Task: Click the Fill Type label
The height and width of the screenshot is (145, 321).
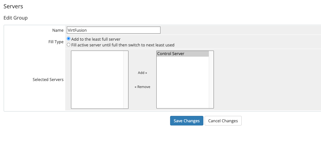Action: click(x=56, y=42)
